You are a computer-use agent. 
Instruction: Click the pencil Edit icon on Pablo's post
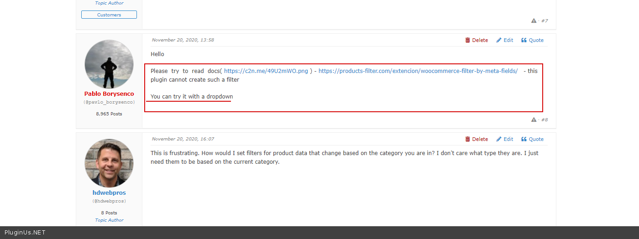(x=499, y=40)
